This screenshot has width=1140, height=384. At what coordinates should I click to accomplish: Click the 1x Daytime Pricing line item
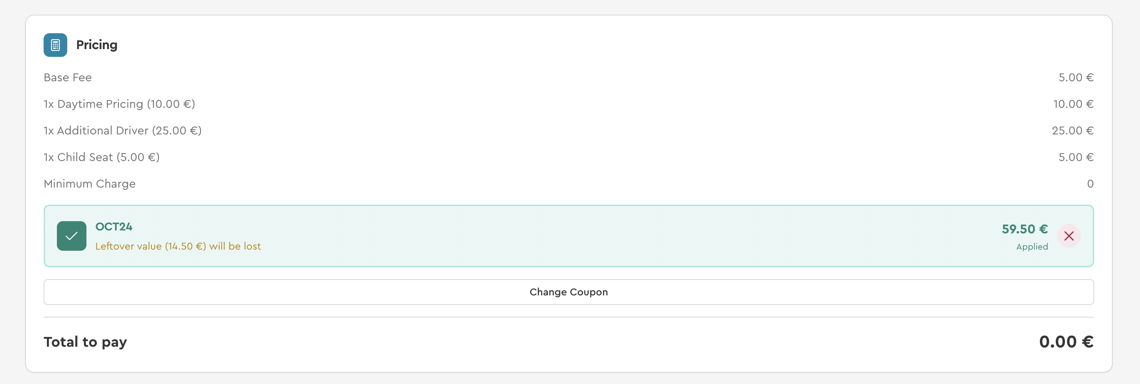click(x=119, y=104)
